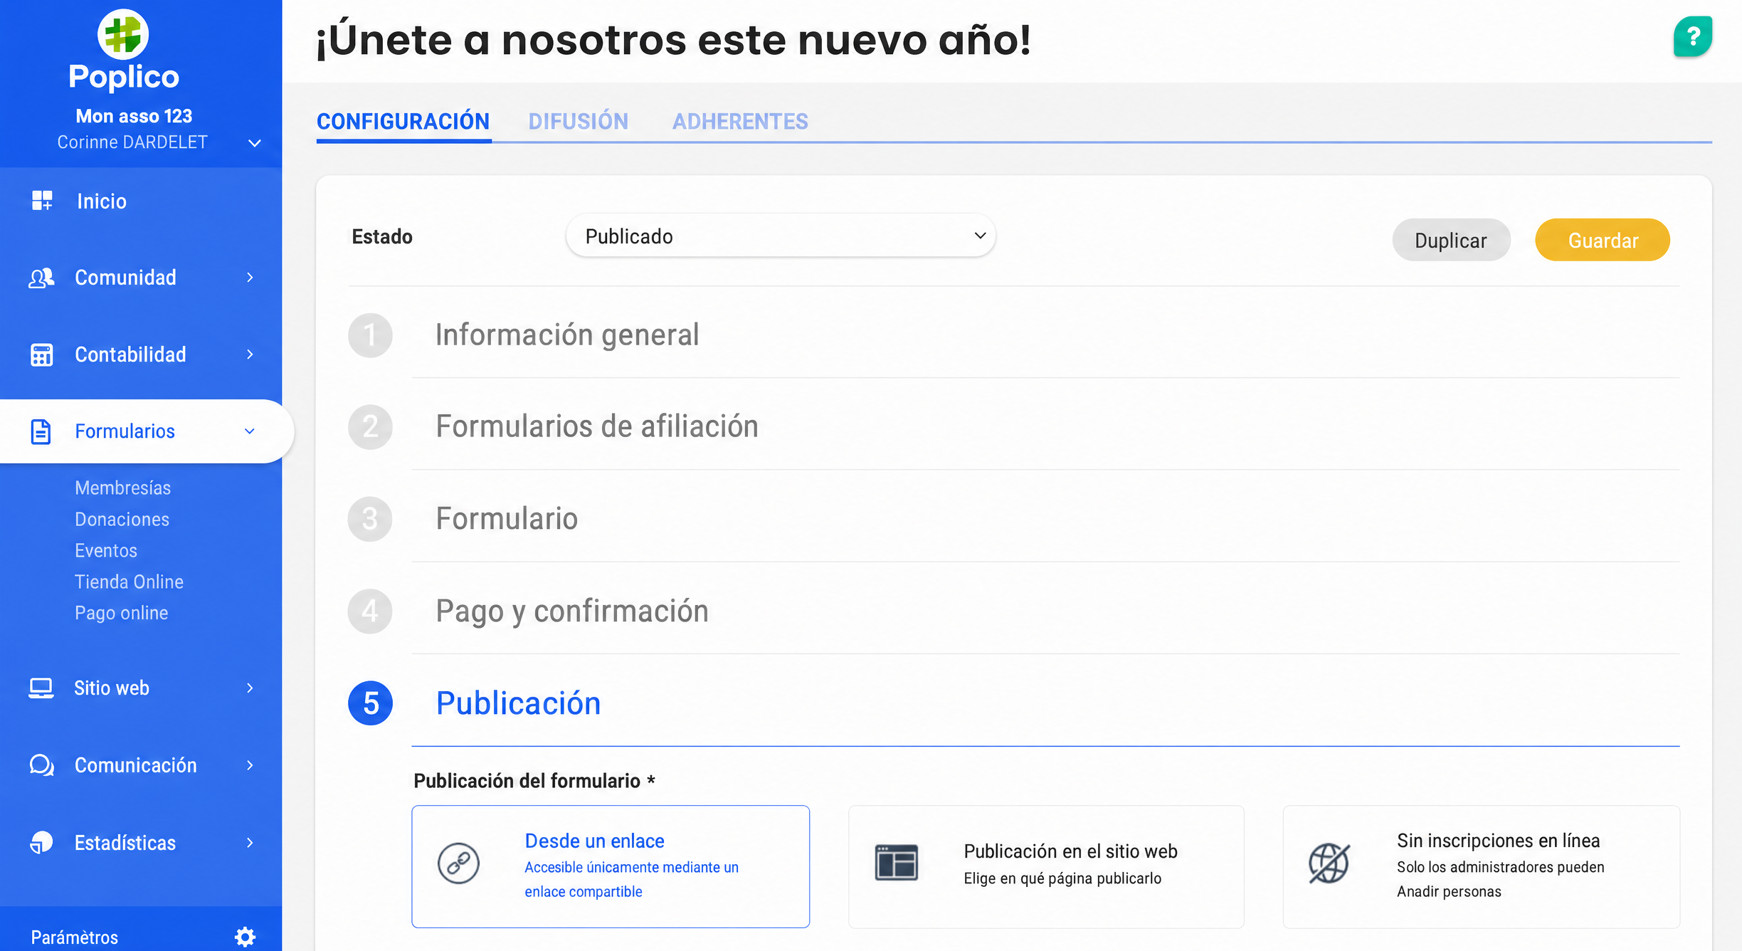Select Sin inscripciones en línea option

point(1481,866)
